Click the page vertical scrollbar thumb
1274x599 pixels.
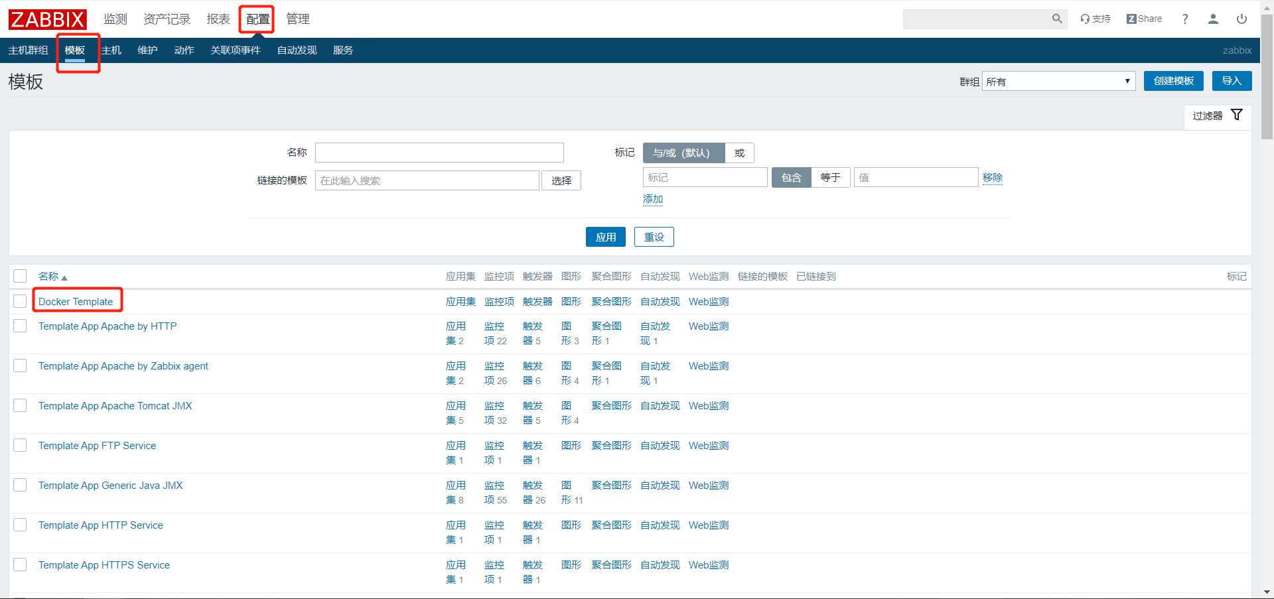(x=1267, y=76)
